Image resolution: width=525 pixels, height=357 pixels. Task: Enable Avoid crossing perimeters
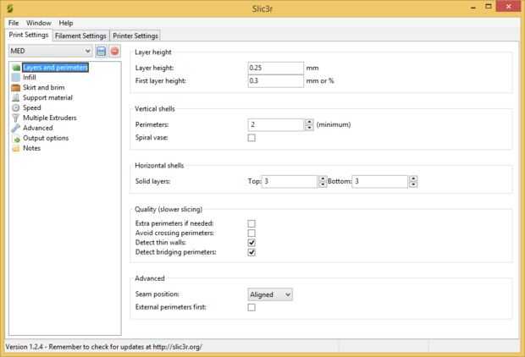click(x=251, y=233)
